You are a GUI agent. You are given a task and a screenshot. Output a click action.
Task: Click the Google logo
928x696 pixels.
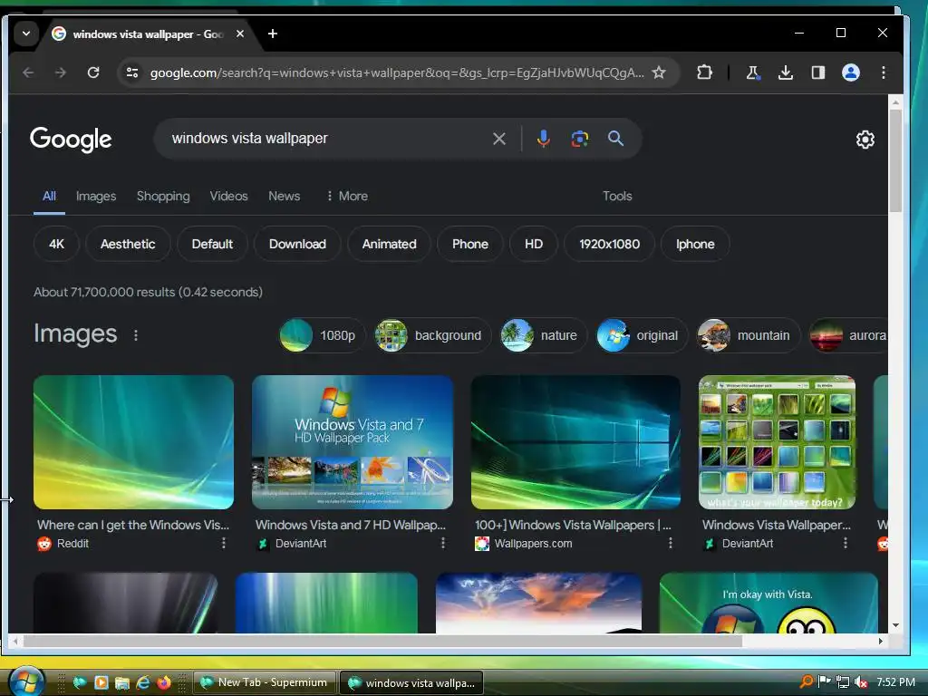[71, 139]
